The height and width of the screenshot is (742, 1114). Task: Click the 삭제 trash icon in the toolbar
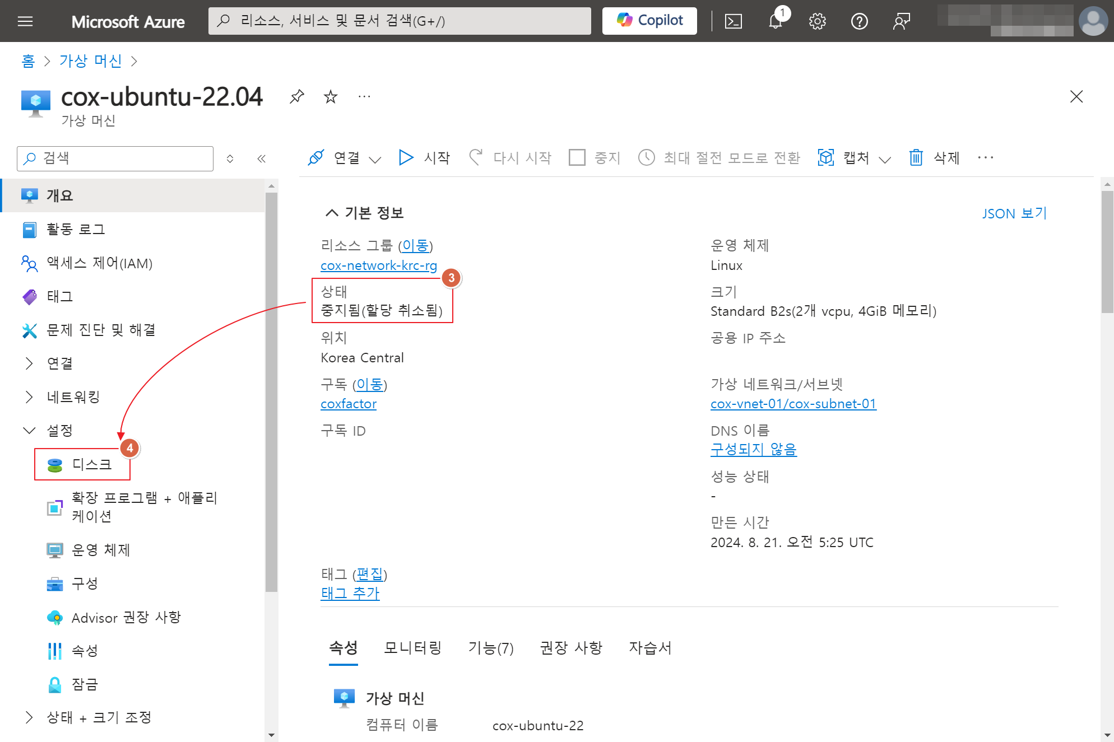(916, 158)
